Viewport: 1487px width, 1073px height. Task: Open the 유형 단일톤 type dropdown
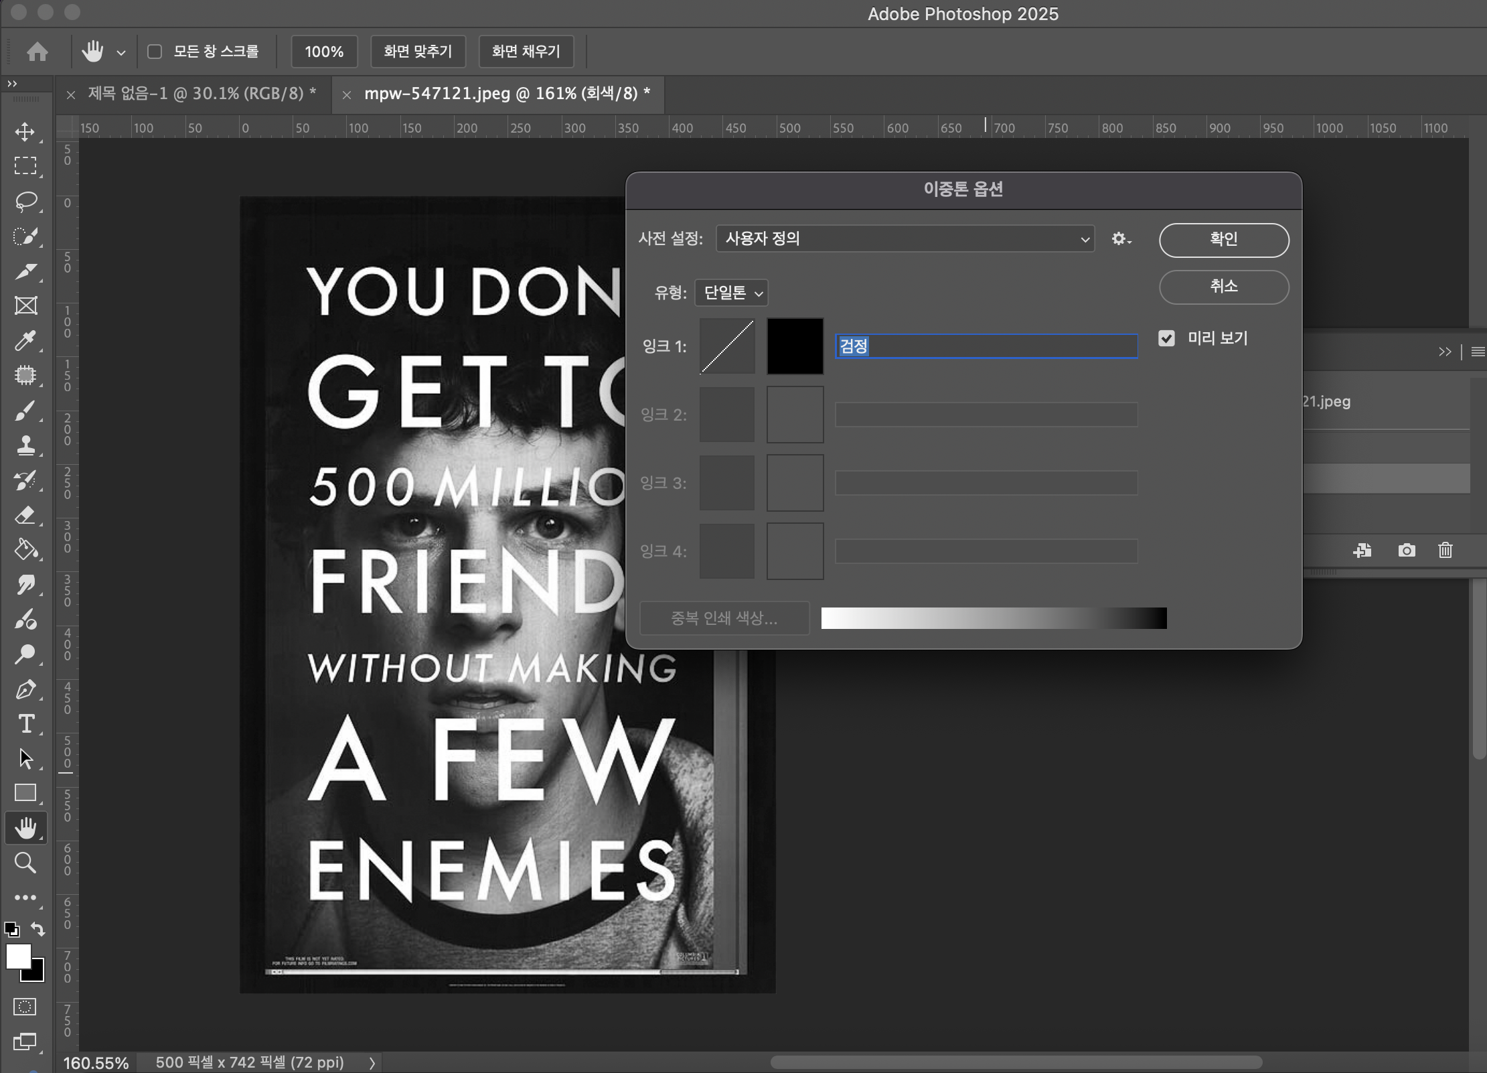[732, 293]
